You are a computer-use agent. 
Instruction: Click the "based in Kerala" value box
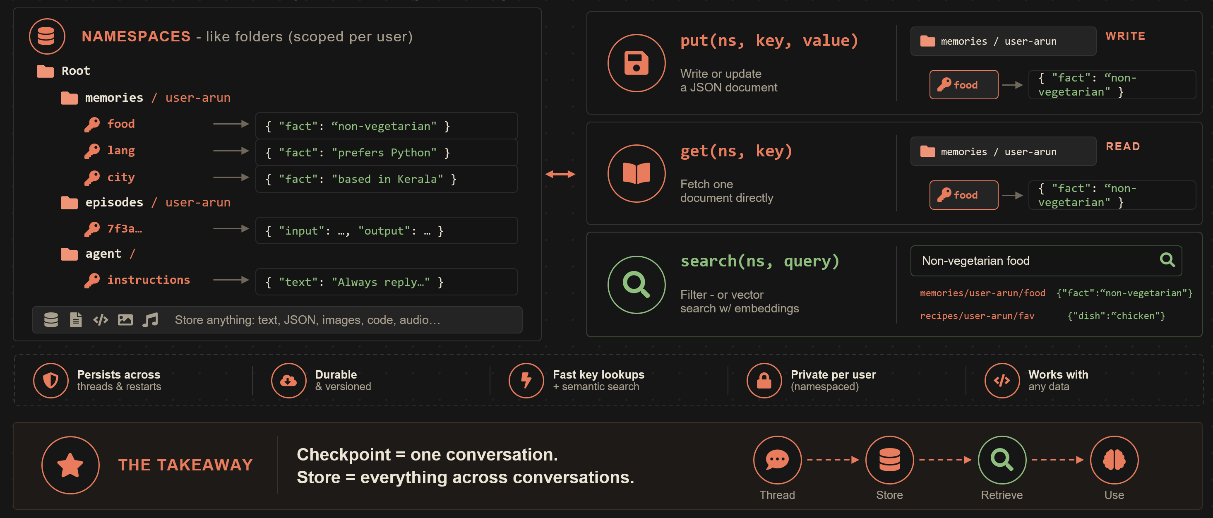[x=386, y=179]
